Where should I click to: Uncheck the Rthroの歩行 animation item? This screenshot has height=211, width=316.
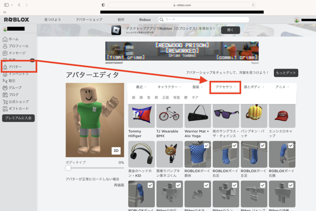pos(178,185)
